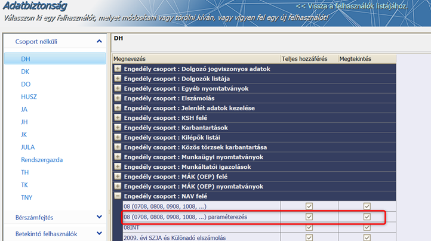Expand the 'Betekintő felhasználók' group chevron
Screen dimensions: 431x241
click(99, 234)
